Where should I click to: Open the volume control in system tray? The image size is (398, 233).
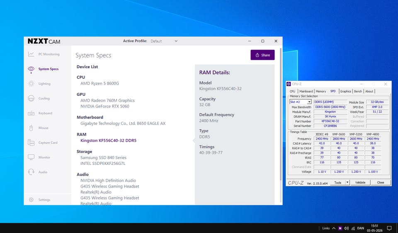pos(346,228)
